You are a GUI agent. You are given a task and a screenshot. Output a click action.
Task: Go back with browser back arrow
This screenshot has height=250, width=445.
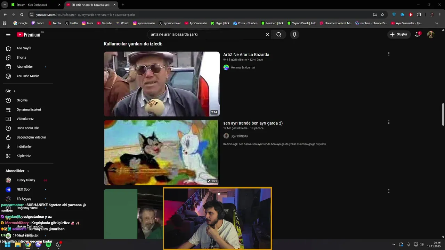pos(5,15)
